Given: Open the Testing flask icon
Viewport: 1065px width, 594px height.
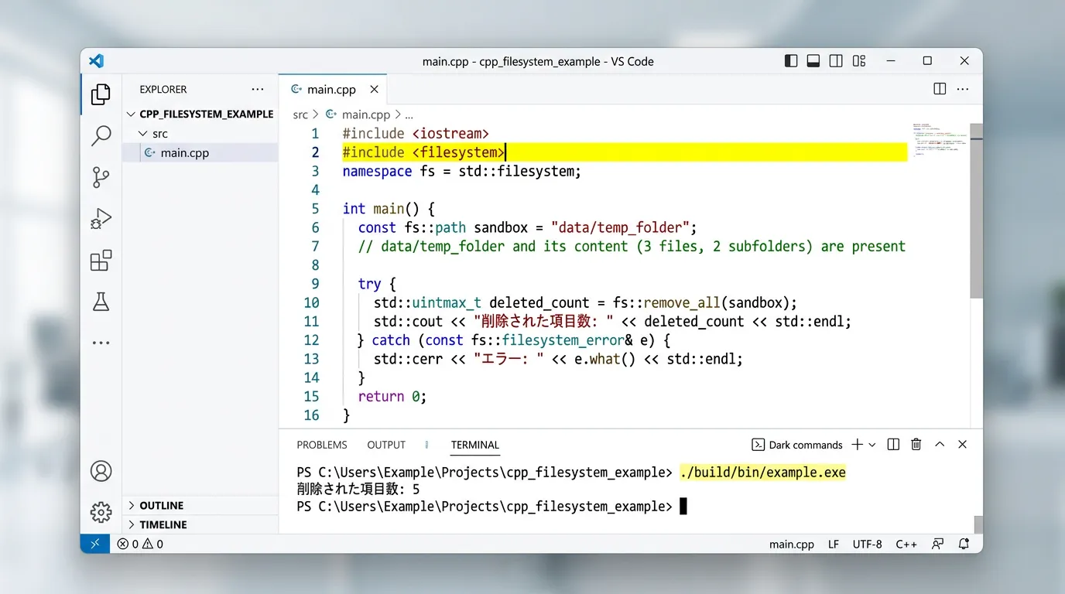Looking at the screenshot, I should (x=101, y=302).
